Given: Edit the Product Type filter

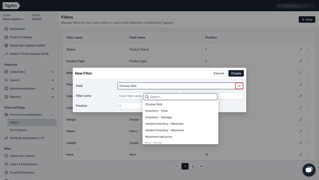Looking at the screenshot, I should (x=300, y=61).
